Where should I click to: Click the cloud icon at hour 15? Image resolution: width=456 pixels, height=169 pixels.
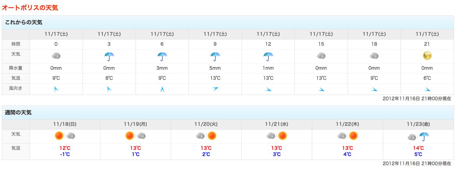[x=321, y=56]
